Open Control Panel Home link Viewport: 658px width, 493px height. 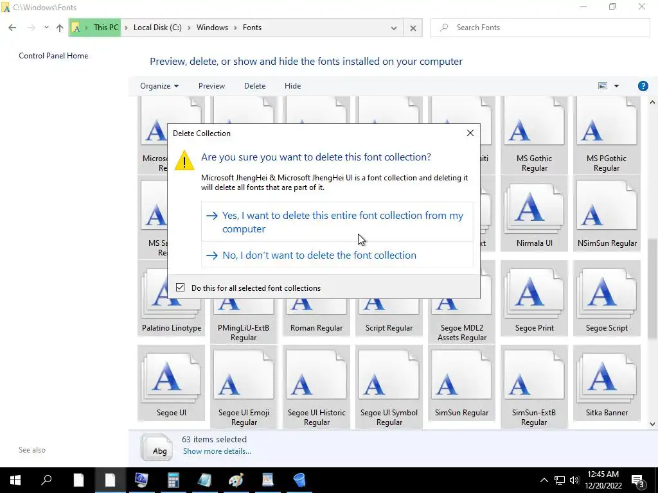[x=53, y=56]
